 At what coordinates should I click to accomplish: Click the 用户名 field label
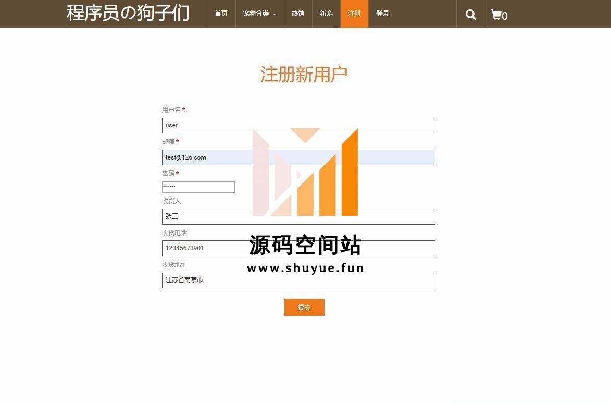click(x=171, y=110)
